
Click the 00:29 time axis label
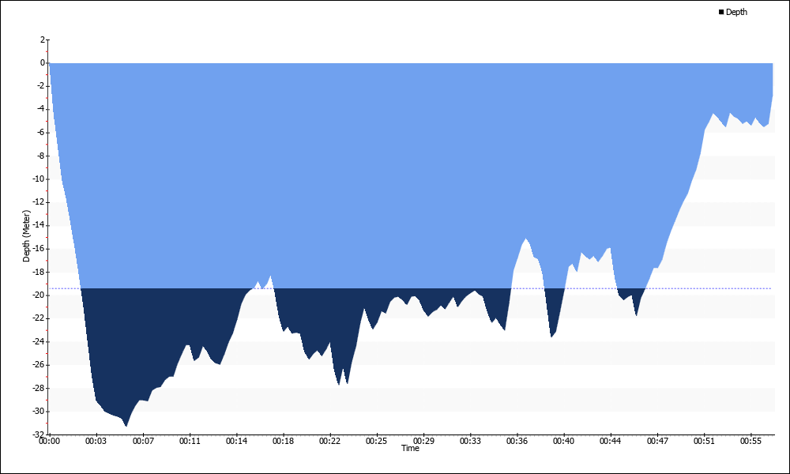point(423,442)
